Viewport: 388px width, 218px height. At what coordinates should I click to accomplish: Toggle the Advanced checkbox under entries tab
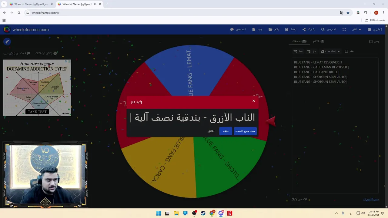(x=346, y=51)
